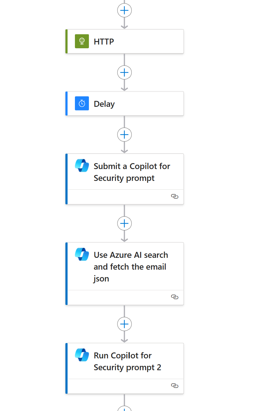The width and height of the screenshot is (258, 411).
Task: Add a new action between HTTP and Delay
Action: (x=124, y=72)
